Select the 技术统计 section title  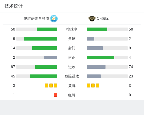pyautogui.click(x=14, y=6)
